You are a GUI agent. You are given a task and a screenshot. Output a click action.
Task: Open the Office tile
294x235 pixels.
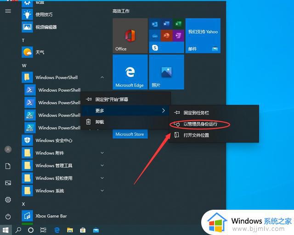(x=130, y=36)
